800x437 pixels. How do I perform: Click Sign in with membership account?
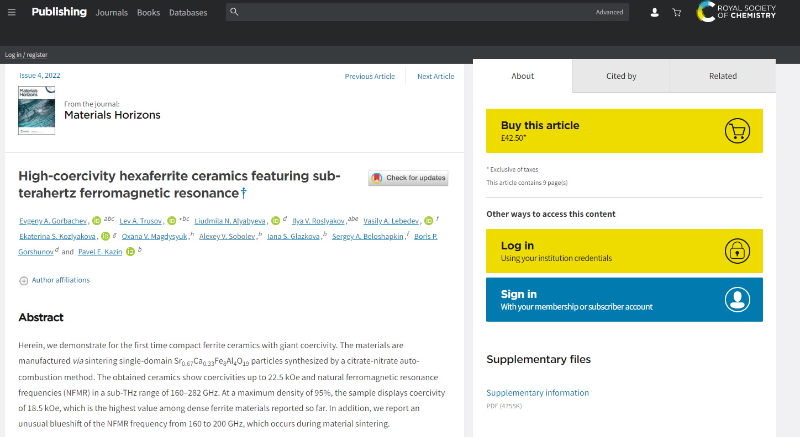pyautogui.click(x=624, y=300)
